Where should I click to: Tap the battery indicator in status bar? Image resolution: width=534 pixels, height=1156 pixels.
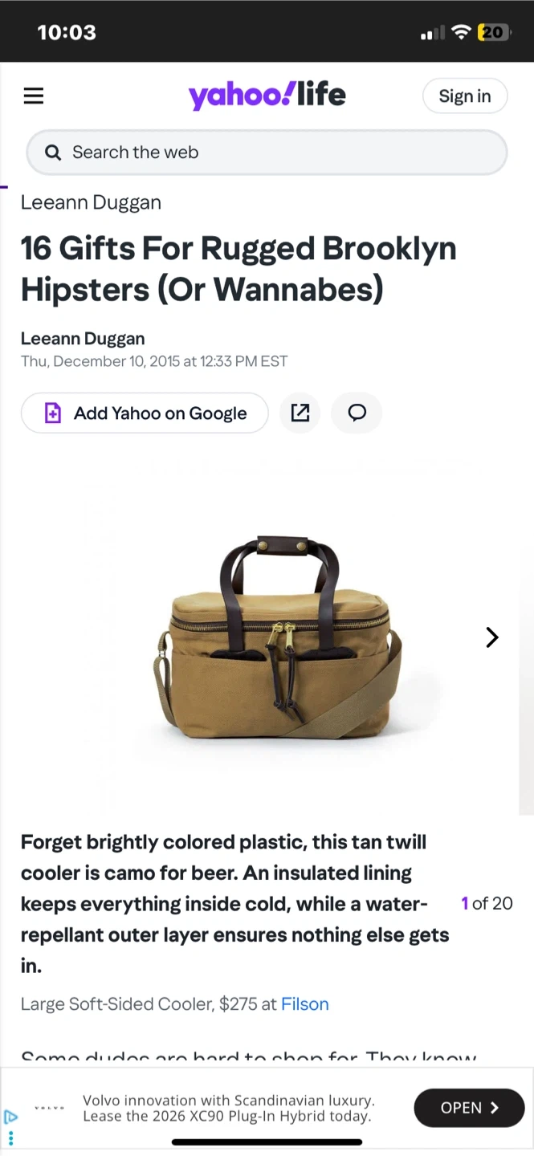pos(493,32)
